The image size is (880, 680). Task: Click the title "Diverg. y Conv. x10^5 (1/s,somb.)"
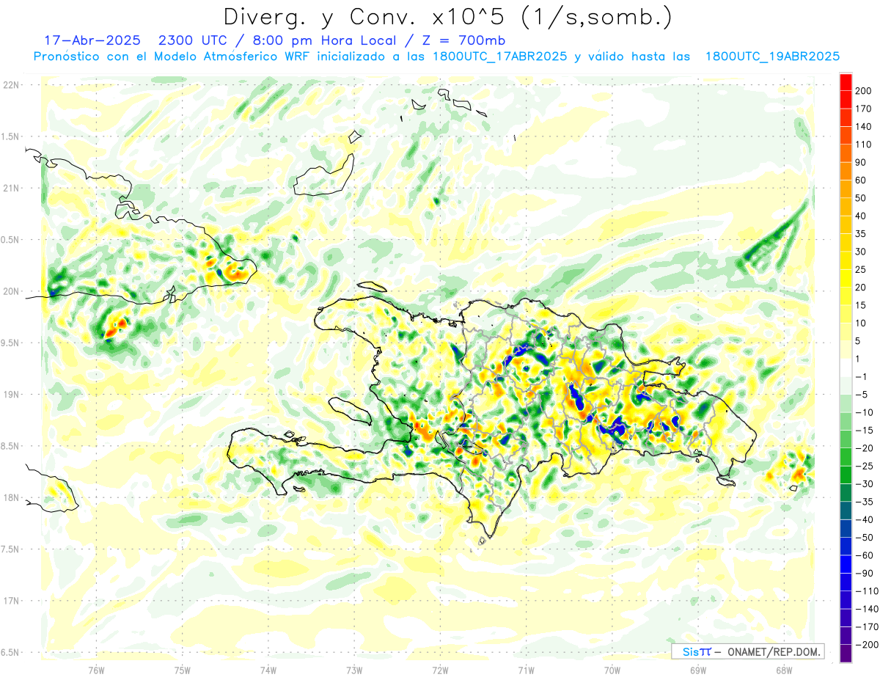pos(447,16)
